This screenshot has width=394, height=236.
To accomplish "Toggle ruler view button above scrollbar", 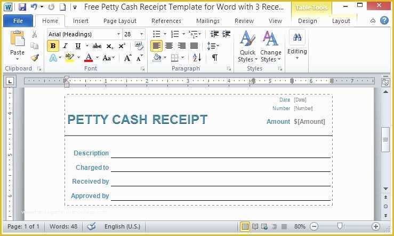I will [385, 82].
